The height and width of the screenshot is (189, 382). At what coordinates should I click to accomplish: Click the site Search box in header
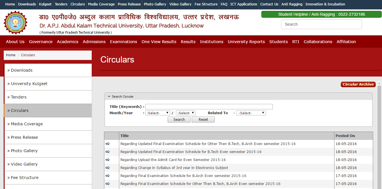tap(321, 24)
